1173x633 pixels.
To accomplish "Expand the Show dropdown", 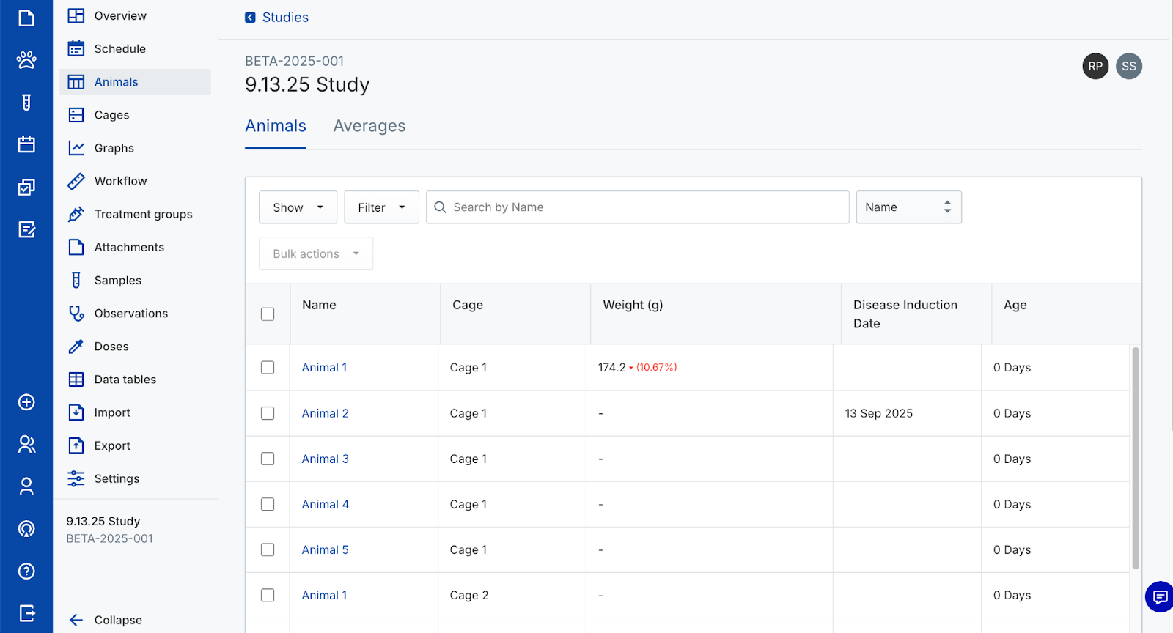I will (298, 207).
